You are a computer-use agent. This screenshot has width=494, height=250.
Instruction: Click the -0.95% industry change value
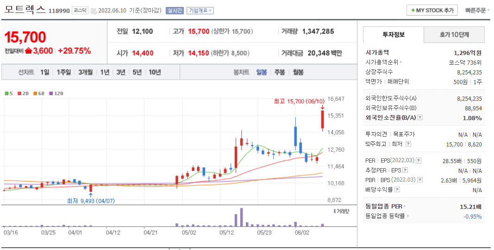pyautogui.click(x=473, y=216)
